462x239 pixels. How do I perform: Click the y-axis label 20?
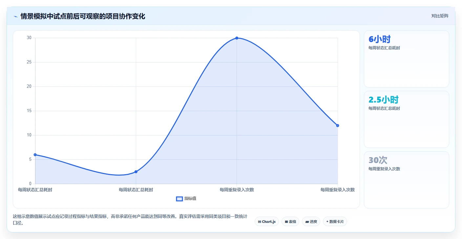(29, 86)
